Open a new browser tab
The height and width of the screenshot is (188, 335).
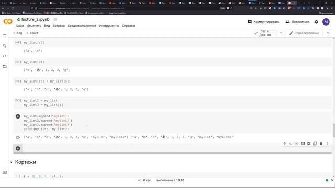[304, 3]
